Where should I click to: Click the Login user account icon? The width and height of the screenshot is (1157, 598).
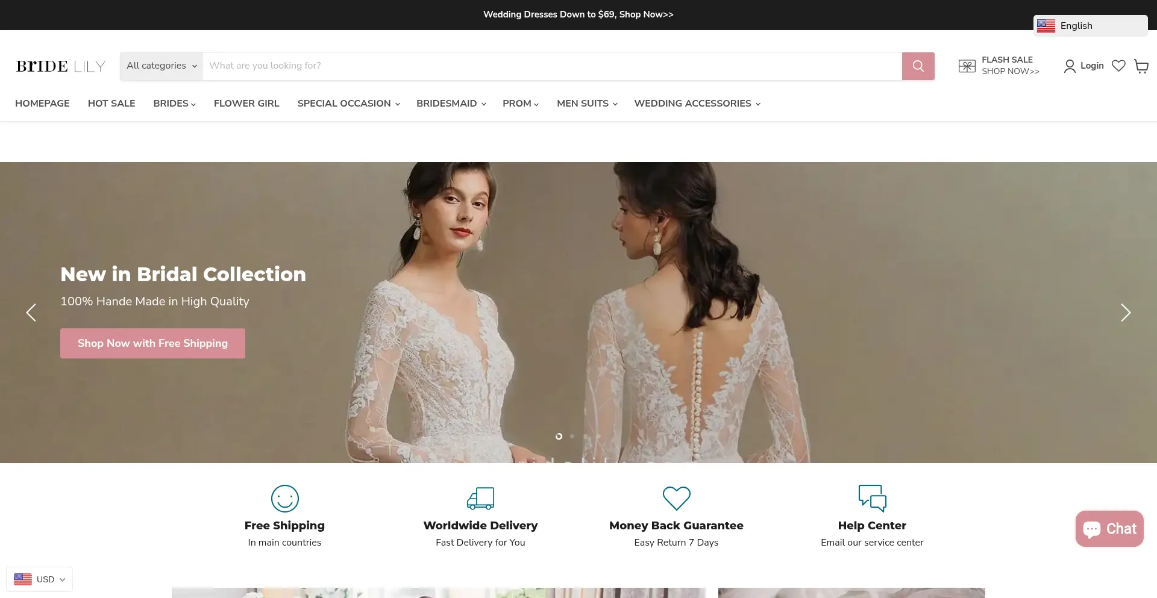click(1070, 66)
